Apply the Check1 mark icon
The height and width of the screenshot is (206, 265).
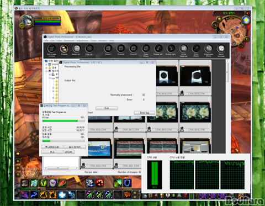[x=108, y=49]
